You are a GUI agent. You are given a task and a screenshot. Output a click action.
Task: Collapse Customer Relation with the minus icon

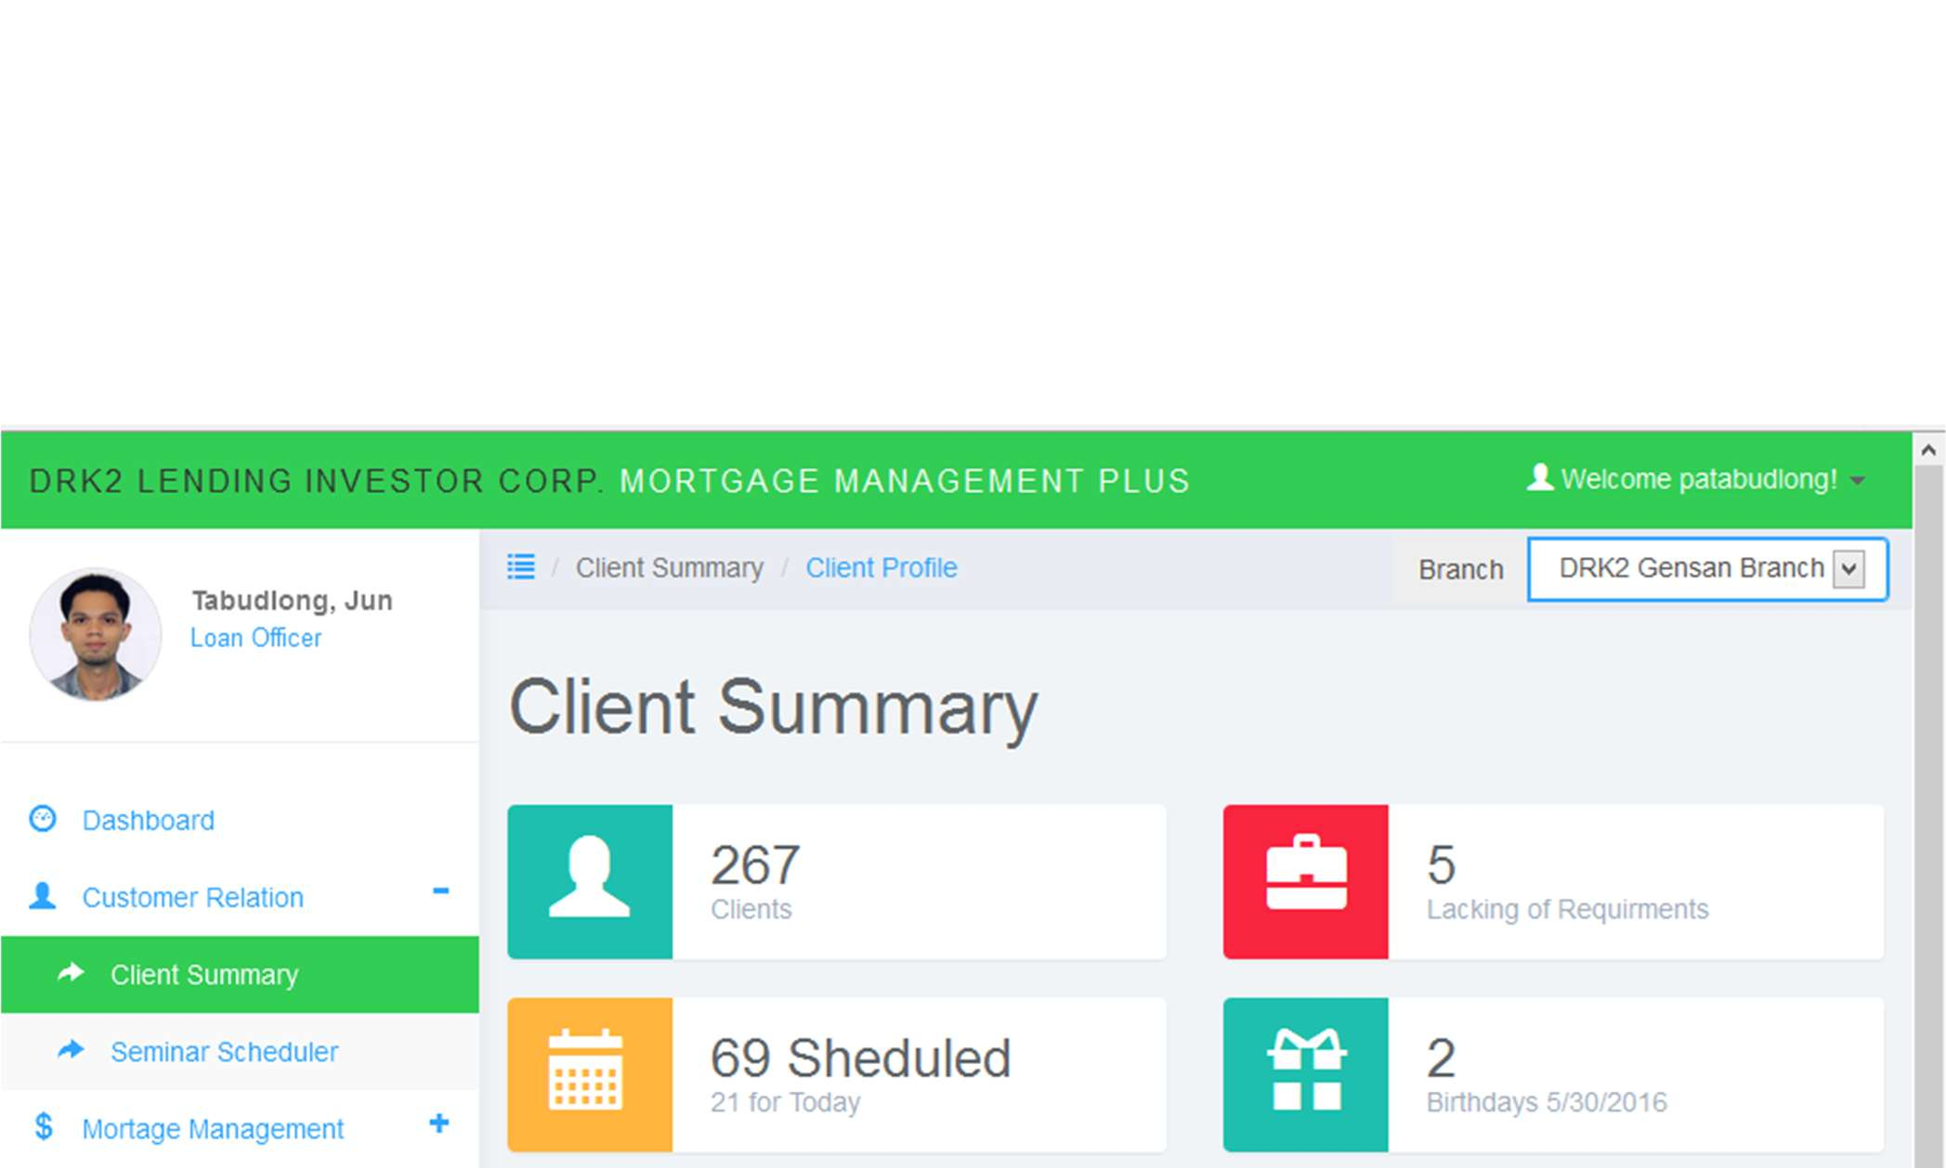[x=440, y=891]
